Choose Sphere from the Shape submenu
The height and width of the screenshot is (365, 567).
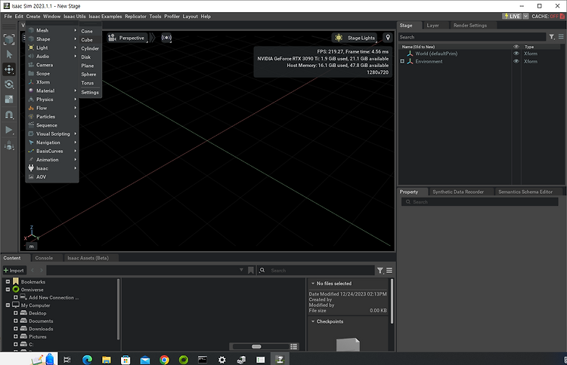90,75
